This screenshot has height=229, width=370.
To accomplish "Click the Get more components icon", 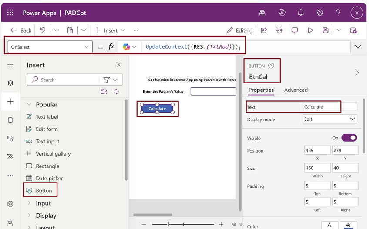I will click(x=104, y=91).
